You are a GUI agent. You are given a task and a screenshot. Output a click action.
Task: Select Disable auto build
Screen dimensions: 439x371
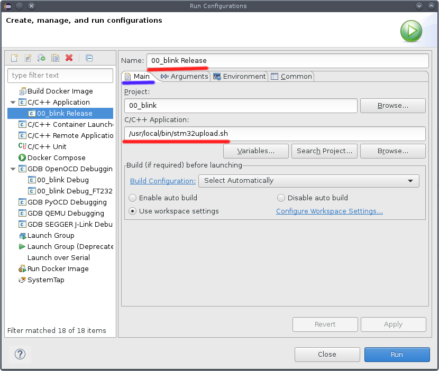click(281, 198)
